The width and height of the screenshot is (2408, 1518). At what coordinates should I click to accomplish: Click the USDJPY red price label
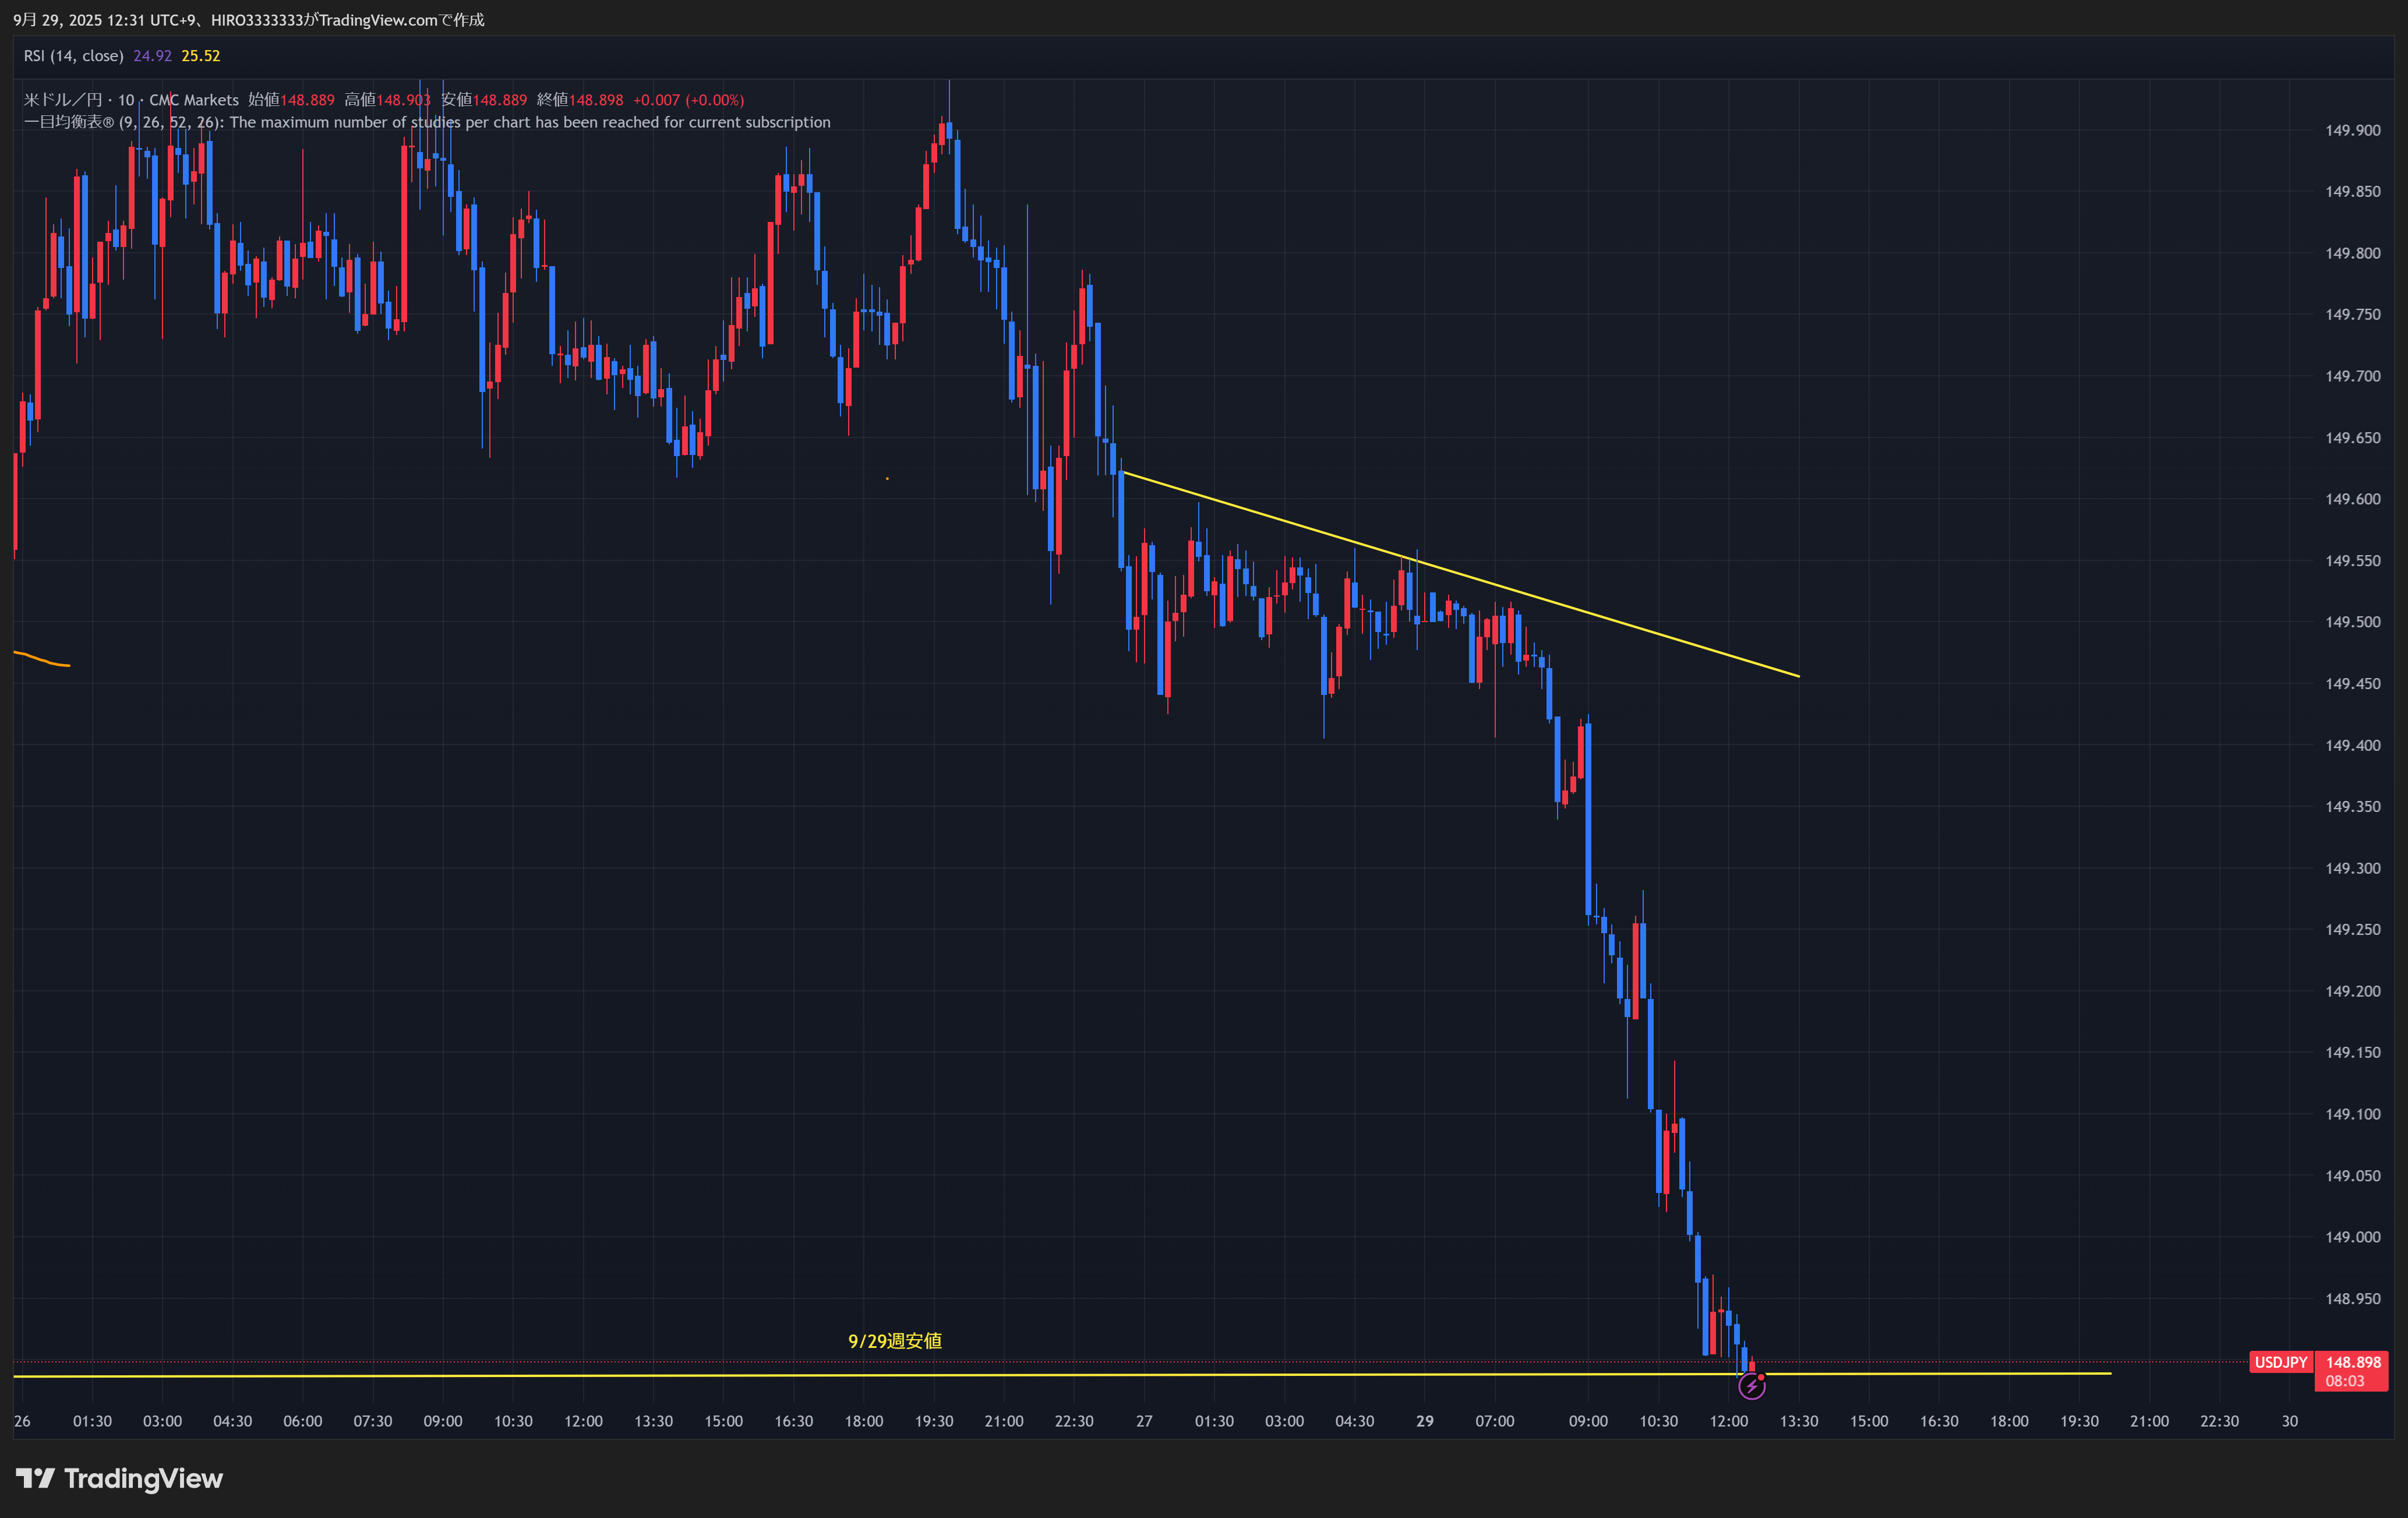(x=2280, y=1362)
